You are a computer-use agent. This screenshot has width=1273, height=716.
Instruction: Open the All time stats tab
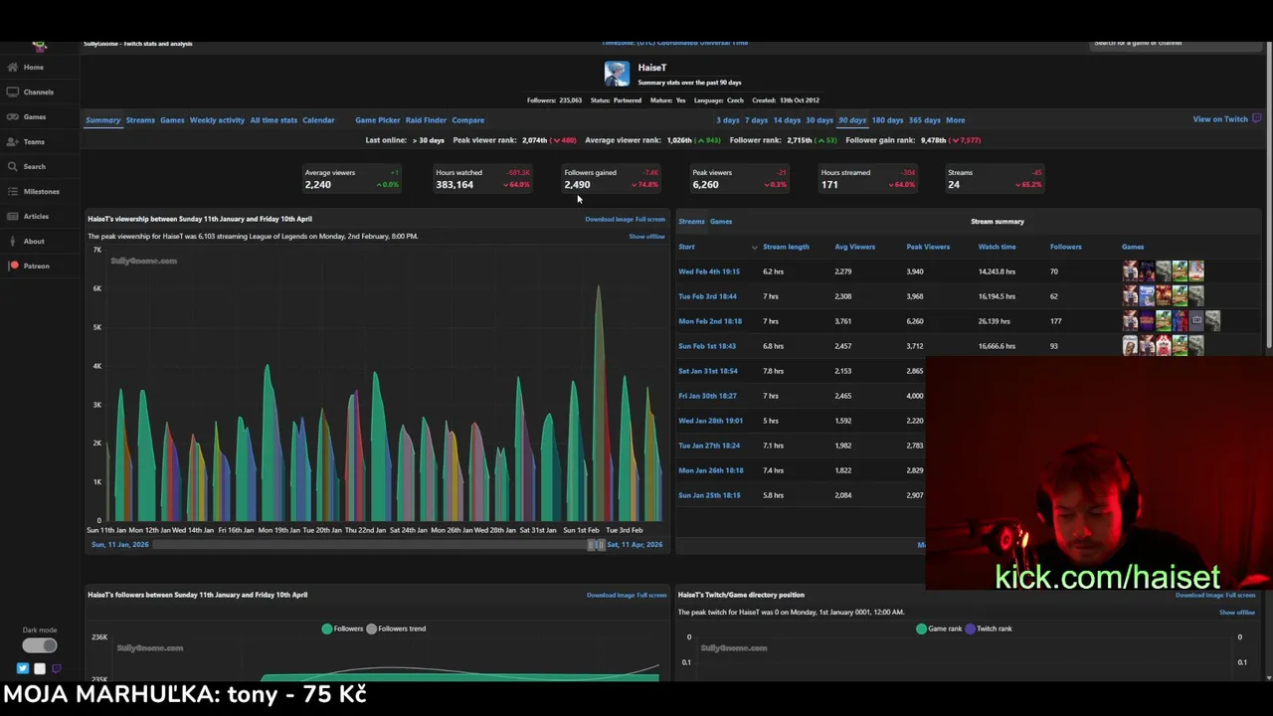click(273, 120)
